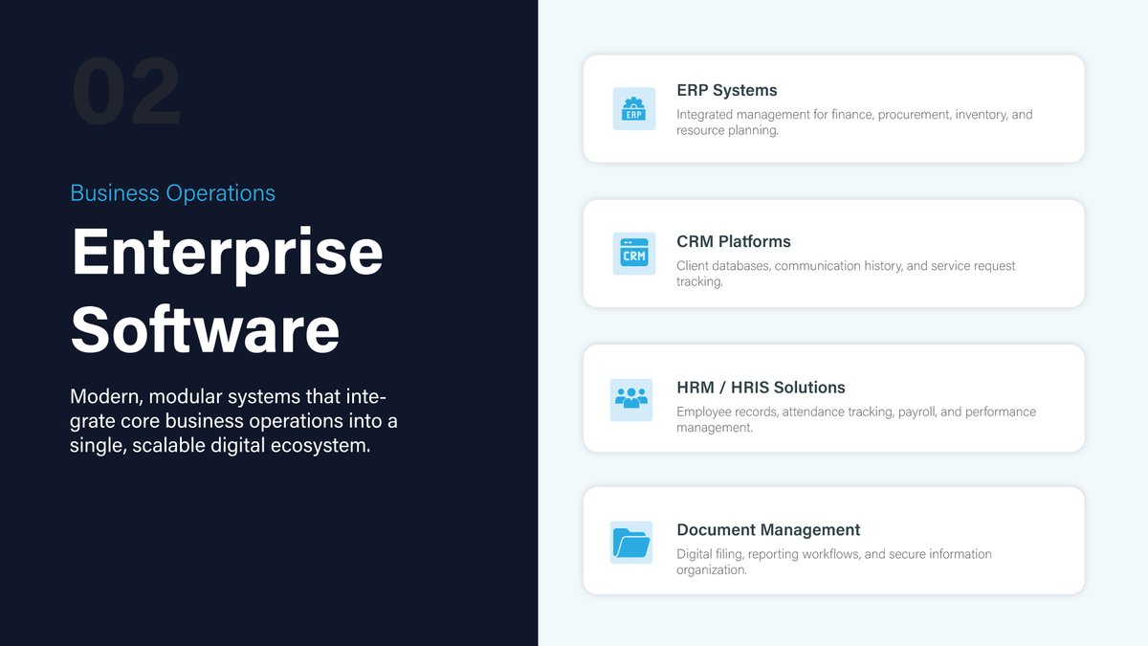1148x646 pixels.
Task: Click the 'Business Operations' subtitle
Action: point(173,193)
